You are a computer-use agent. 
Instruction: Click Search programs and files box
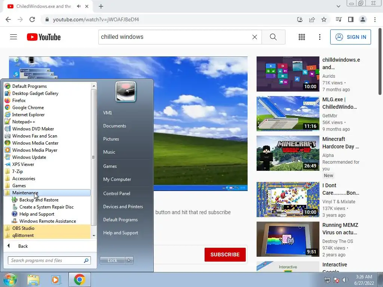point(49,260)
